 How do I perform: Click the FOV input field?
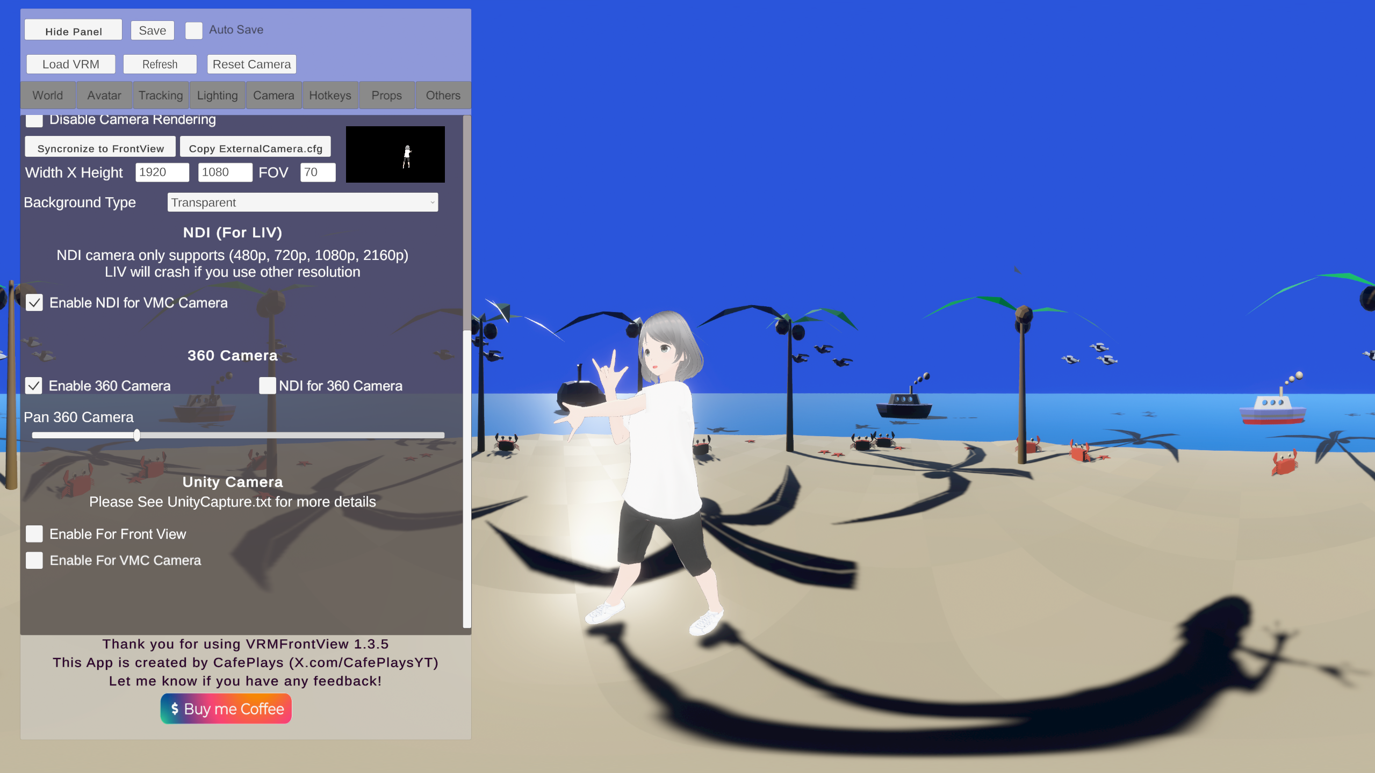[x=318, y=172]
